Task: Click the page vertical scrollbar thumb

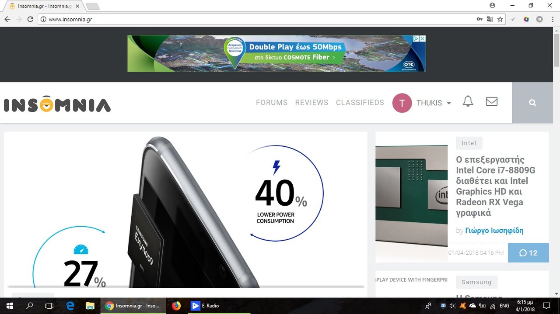Action: coord(556,50)
